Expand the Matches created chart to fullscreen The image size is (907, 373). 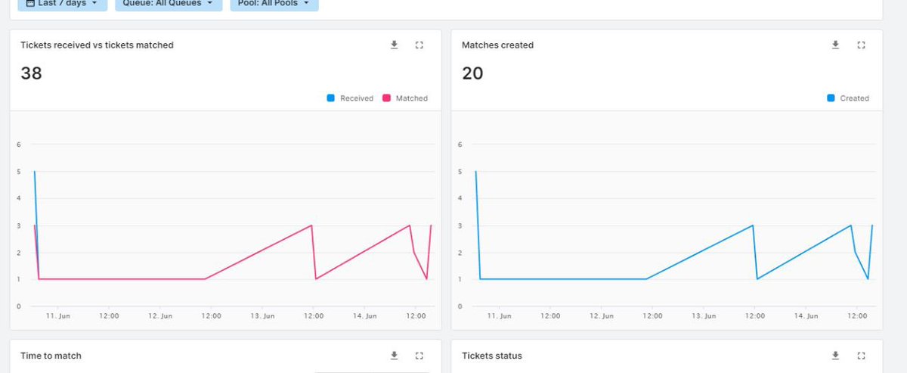pyautogui.click(x=861, y=45)
